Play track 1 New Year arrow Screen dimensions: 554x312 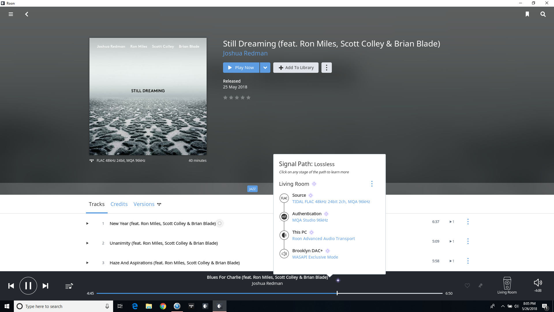coord(87,224)
